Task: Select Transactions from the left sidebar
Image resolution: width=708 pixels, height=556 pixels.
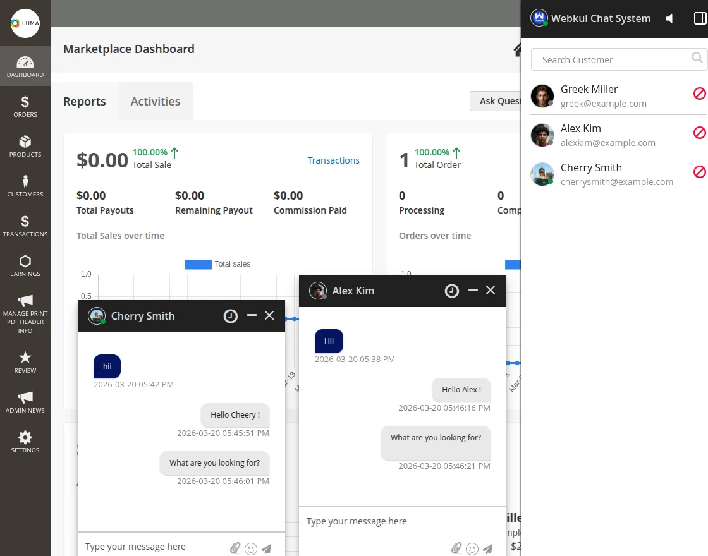Action: click(x=25, y=225)
